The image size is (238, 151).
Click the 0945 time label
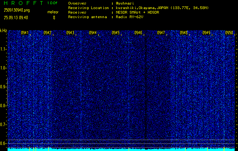pos(115,33)
